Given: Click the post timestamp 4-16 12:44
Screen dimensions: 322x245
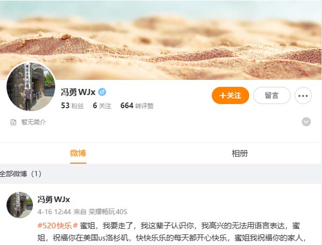Looking at the screenshot, I should [54, 212].
